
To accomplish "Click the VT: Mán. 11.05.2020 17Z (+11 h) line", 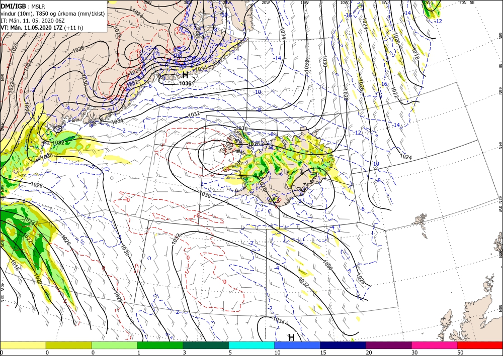I will 42,28.
